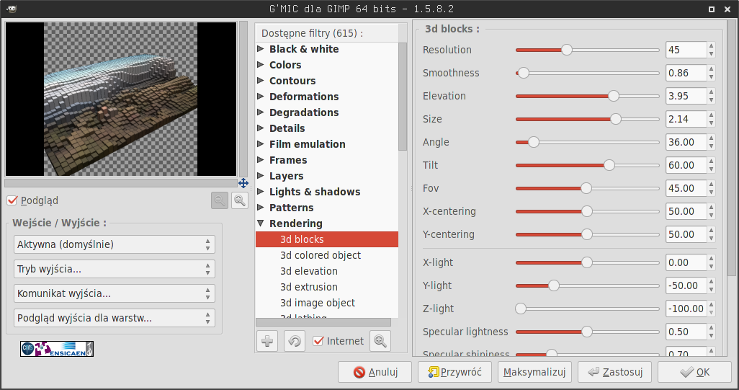Screen dimensions: 739x390
Task: Click the Angle slider handle
Action: coord(533,142)
